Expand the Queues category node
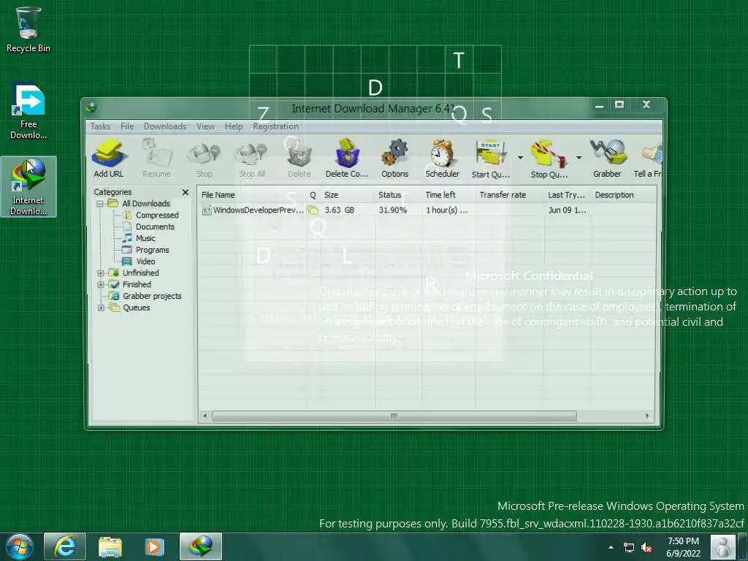The height and width of the screenshot is (561, 748). click(x=100, y=308)
